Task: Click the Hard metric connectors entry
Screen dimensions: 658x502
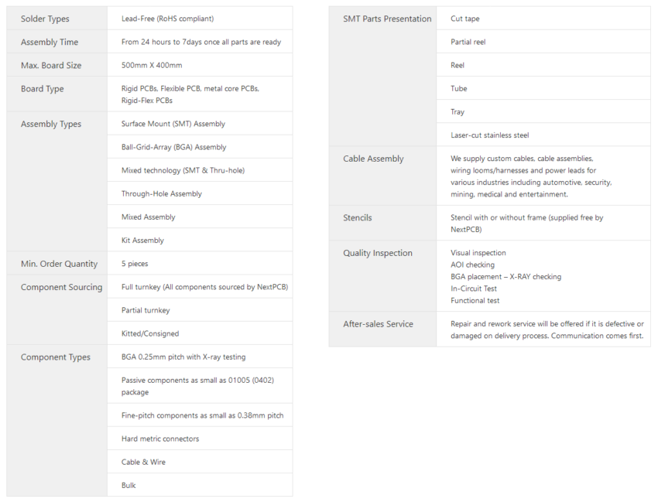Action: coord(160,439)
